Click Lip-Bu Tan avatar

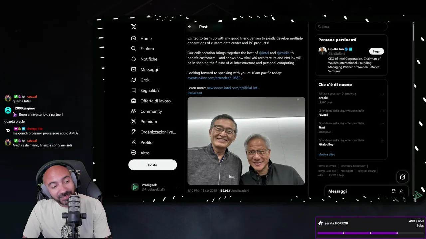(x=322, y=51)
